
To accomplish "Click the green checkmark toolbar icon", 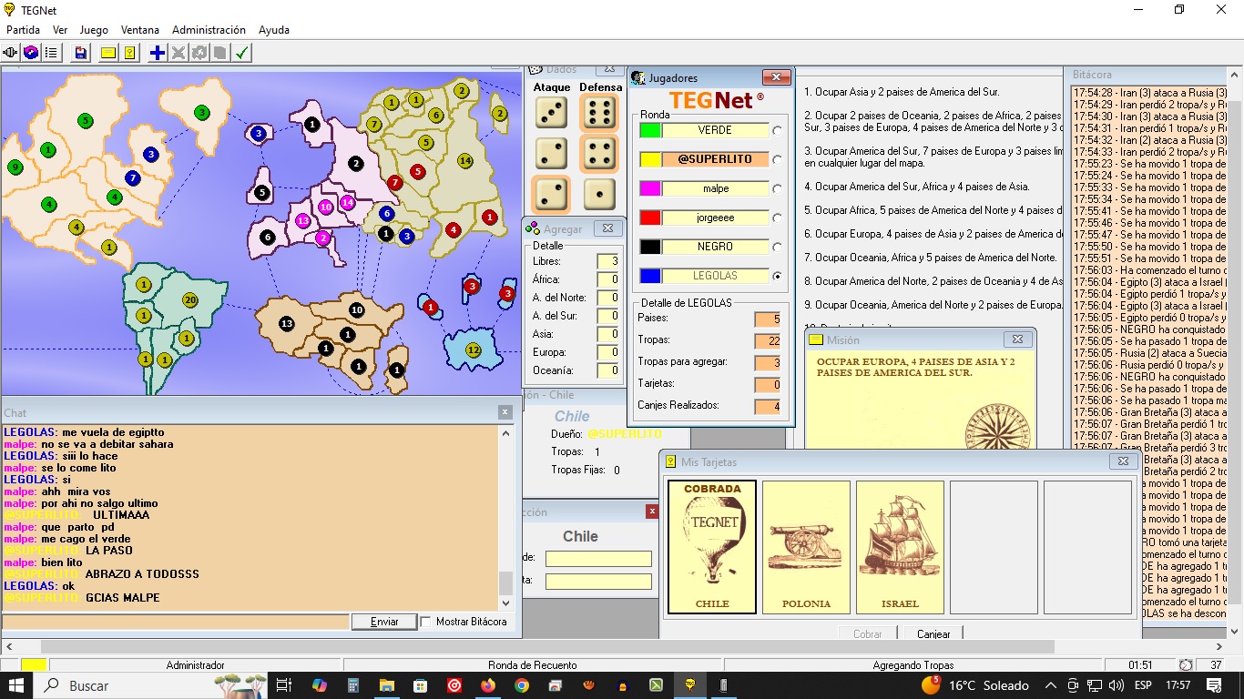I will tap(242, 53).
